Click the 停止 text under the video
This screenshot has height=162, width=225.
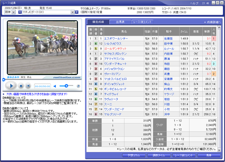click(29, 77)
